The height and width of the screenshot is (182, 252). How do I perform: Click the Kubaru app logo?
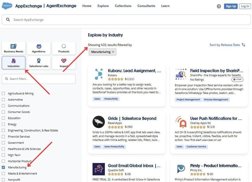(99, 74)
